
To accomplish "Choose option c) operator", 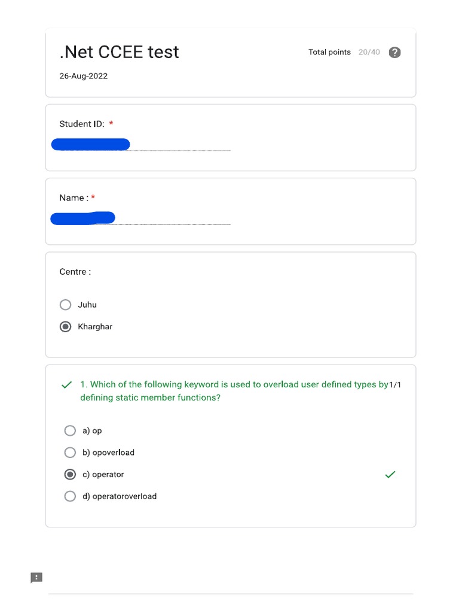I will coord(70,475).
